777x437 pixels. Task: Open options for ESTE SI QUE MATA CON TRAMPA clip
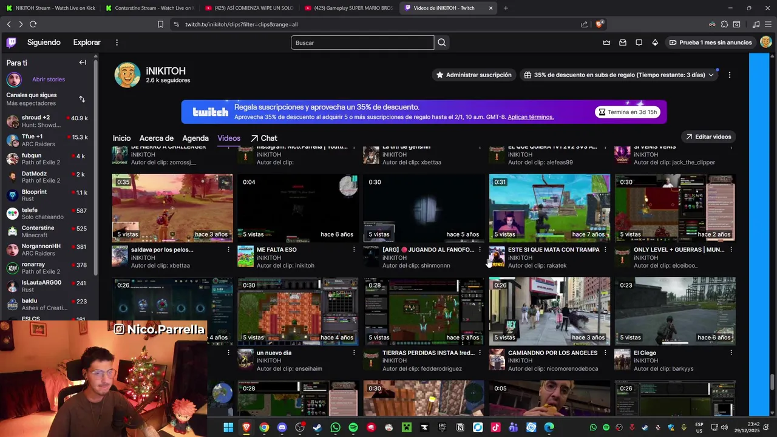[605, 249]
